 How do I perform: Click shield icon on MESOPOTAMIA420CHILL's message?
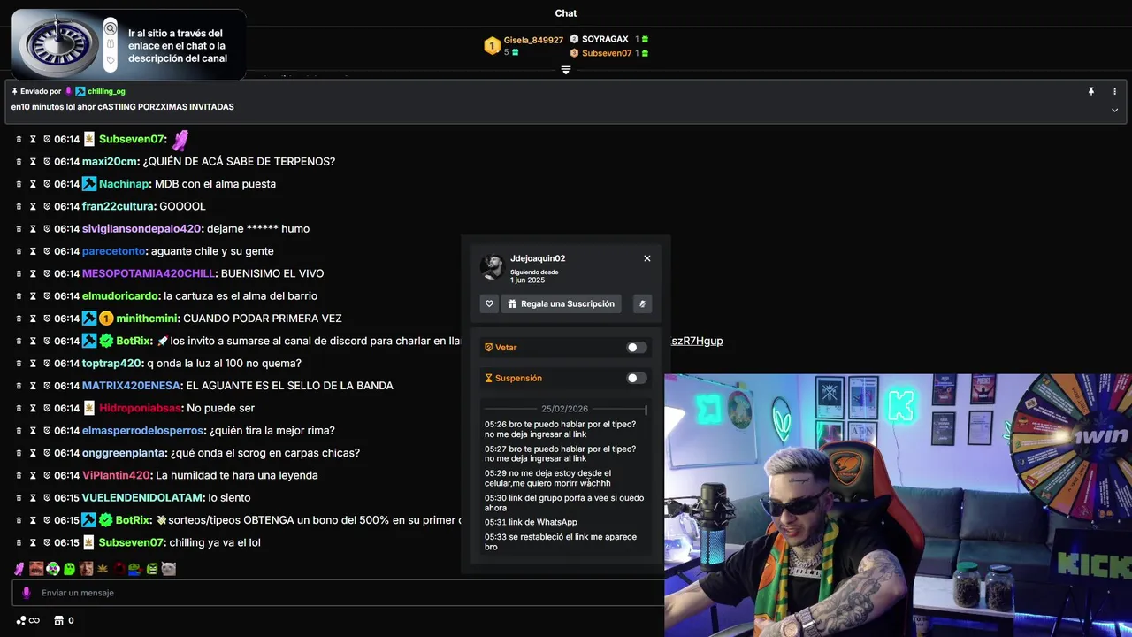point(47,273)
